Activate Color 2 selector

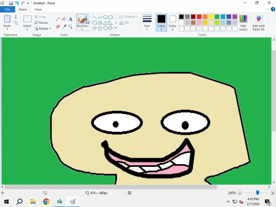(x=172, y=22)
